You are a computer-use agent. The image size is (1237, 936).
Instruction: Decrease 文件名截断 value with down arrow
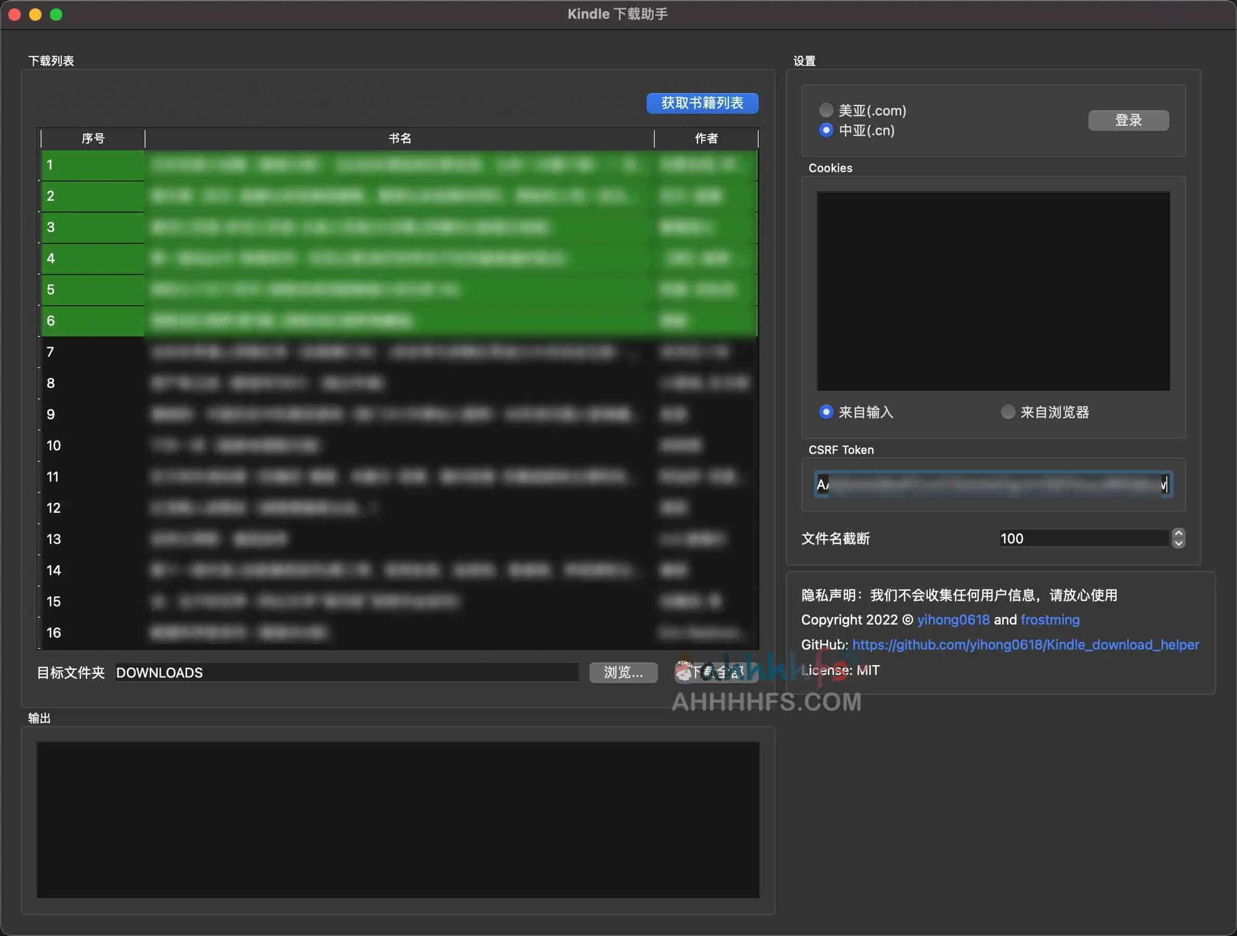click(1178, 543)
